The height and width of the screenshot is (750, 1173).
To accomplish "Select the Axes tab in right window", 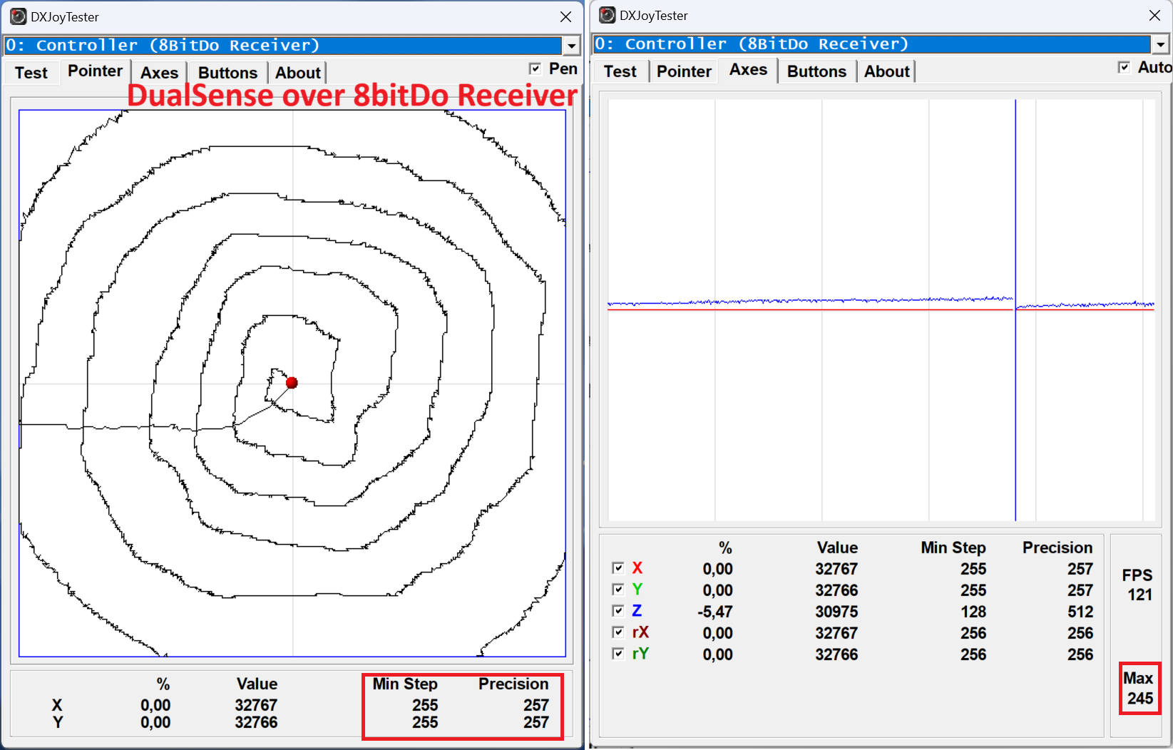I will point(748,70).
